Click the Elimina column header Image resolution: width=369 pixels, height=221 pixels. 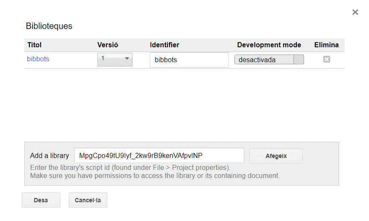click(x=326, y=45)
